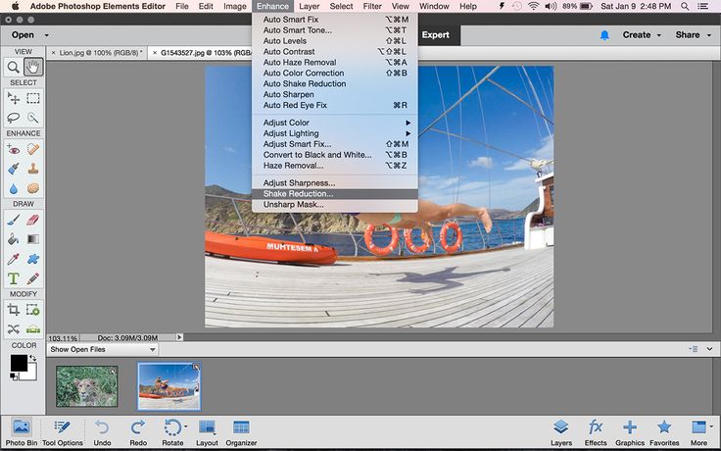This screenshot has height=451, width=721.
Task: Select the Lasso tool
Action: pos(14,118)
